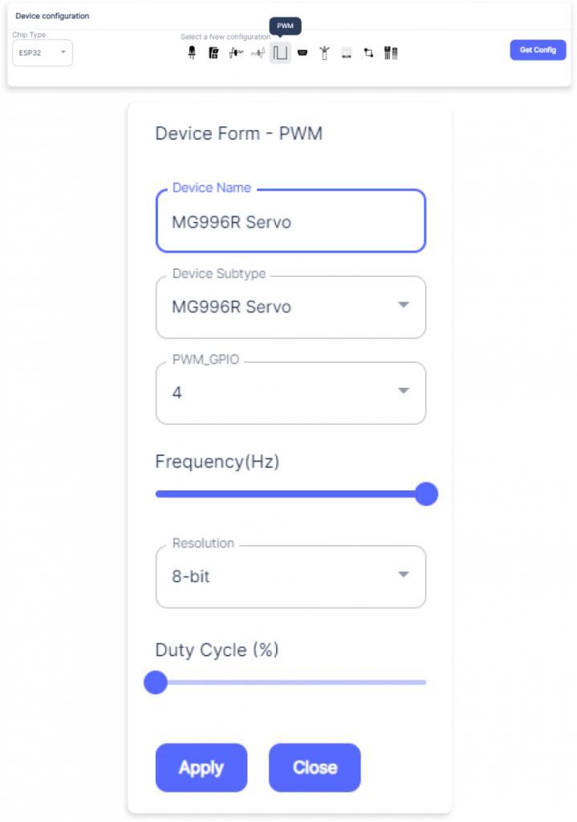The image size is (577, 822).
Task: Click the Duty Cycle slider handle
Action: [x=155, y=682]
